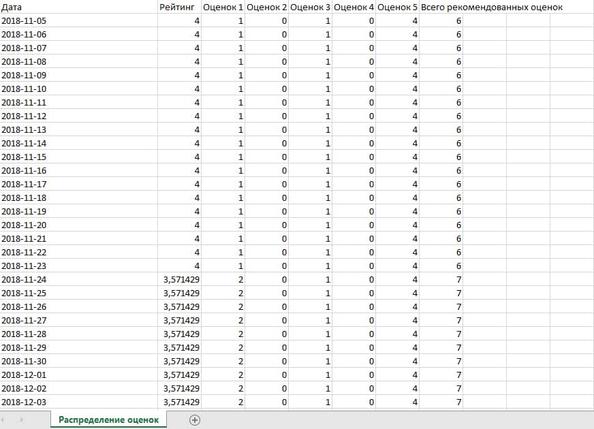Image resolution: width=594 pixels, height=429 pixels.
Task: Click the "Оценок 5" column header cell
Action: [397, 7]
